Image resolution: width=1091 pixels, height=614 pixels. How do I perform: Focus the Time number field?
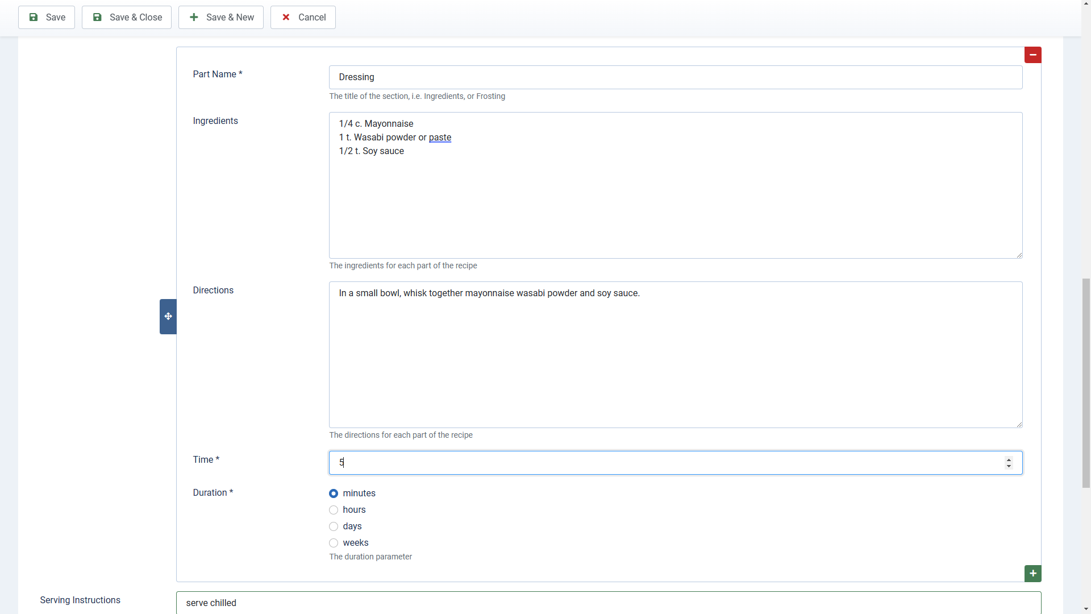tap(653, 463)
